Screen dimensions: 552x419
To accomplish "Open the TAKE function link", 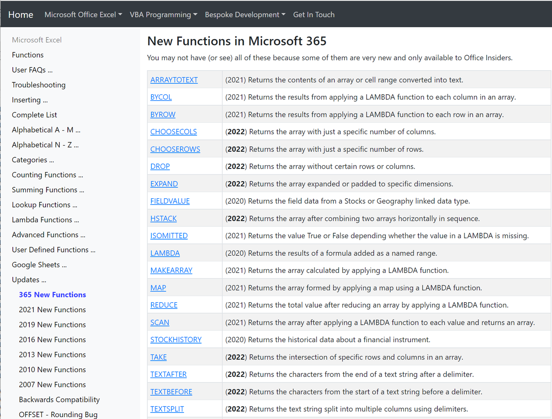I will tap(159, 357).
